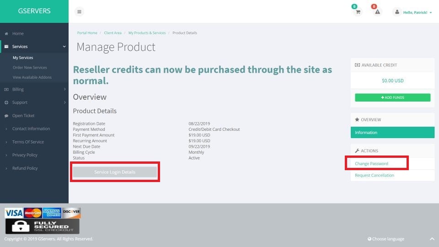Click Request Cancellation action link
Screen dimensions: 439x247
point(375,175)
